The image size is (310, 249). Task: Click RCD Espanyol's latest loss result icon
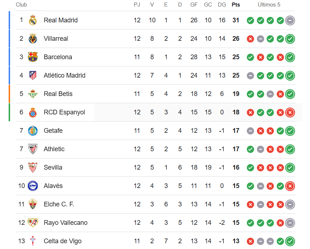coord(290,113)
